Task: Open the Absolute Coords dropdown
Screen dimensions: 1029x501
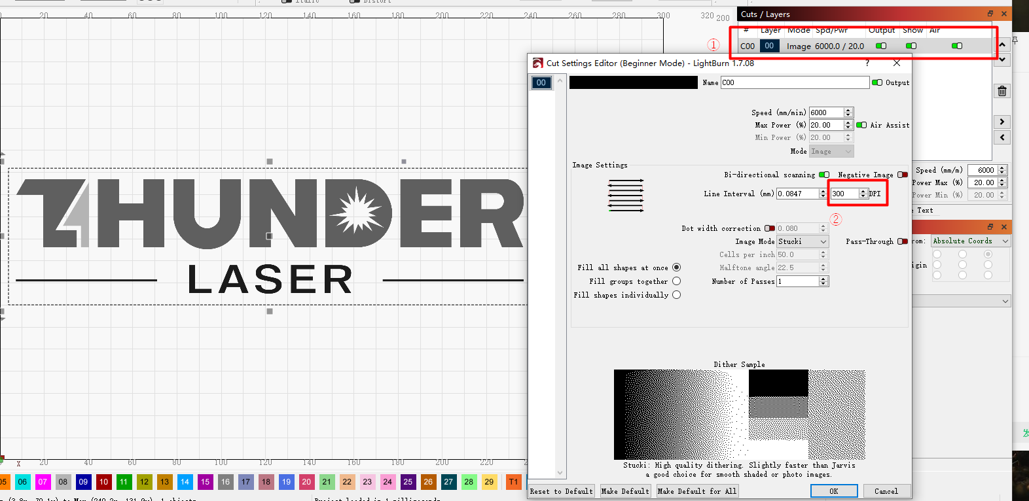Action: pyautogui.click(x=971, y=241)
